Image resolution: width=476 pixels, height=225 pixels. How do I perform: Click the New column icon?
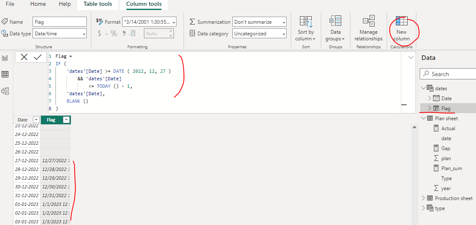pyautogui.click(x=402, y=21)
